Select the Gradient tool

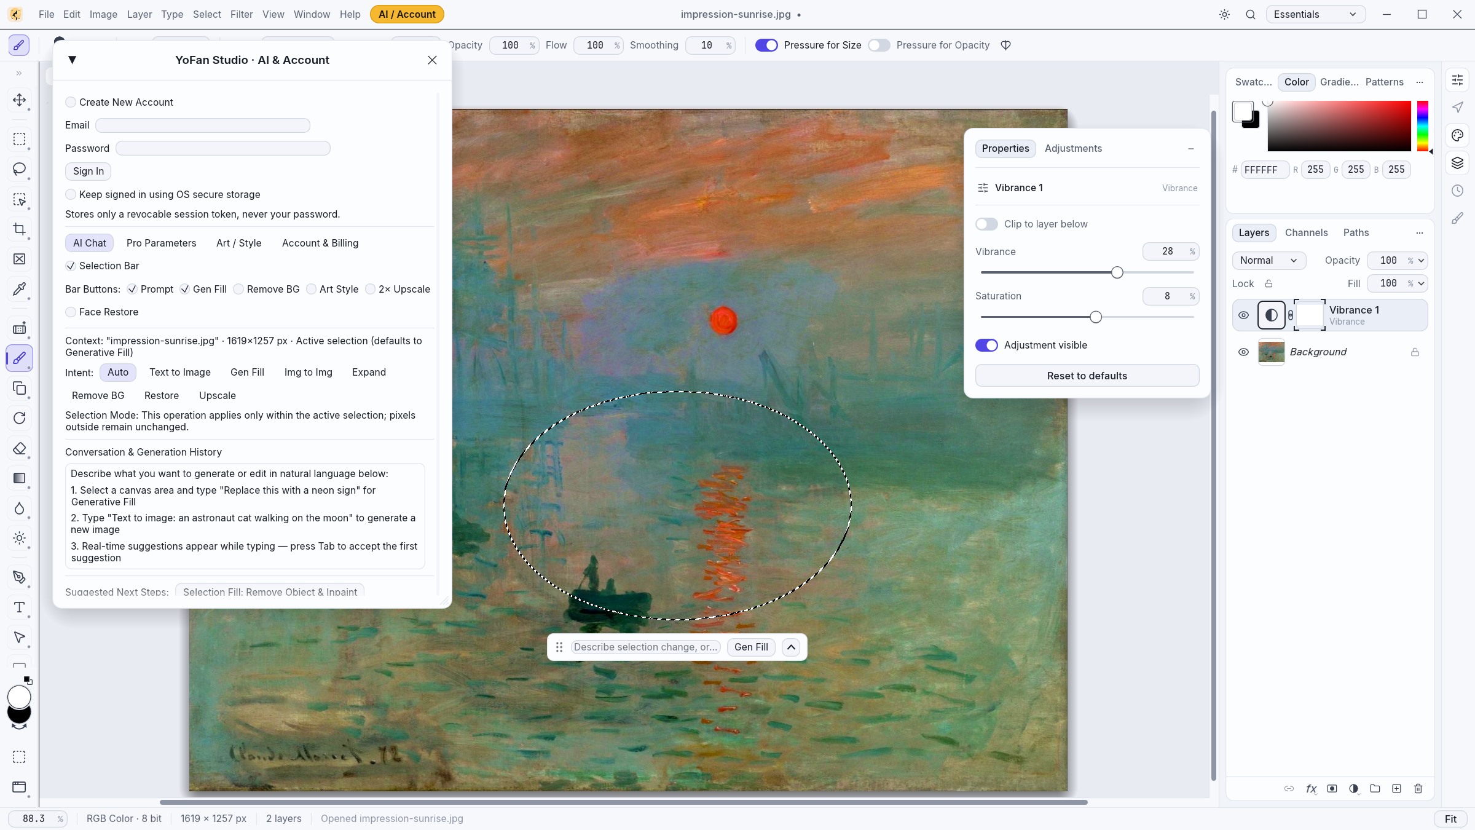point(19,478)
